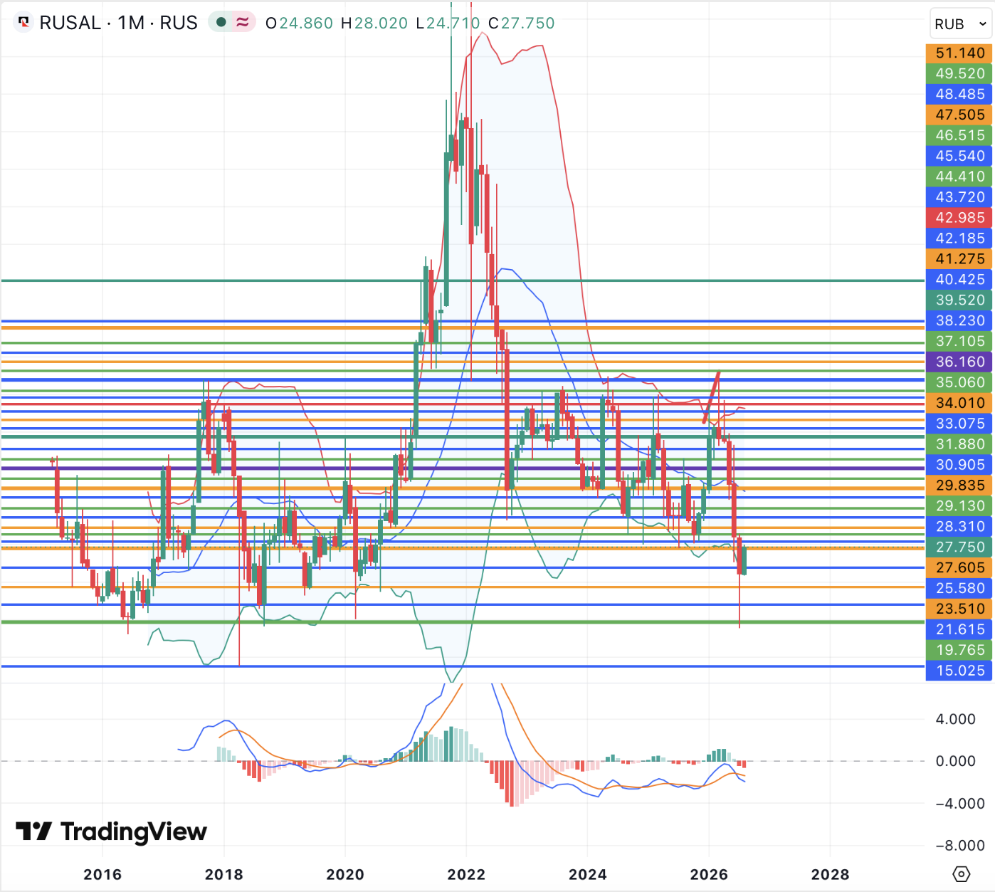The width and height of the screenshot is (995, 892).
Task: Click the 4.000 indicator scale value
Action: click(x=955, y=719)
